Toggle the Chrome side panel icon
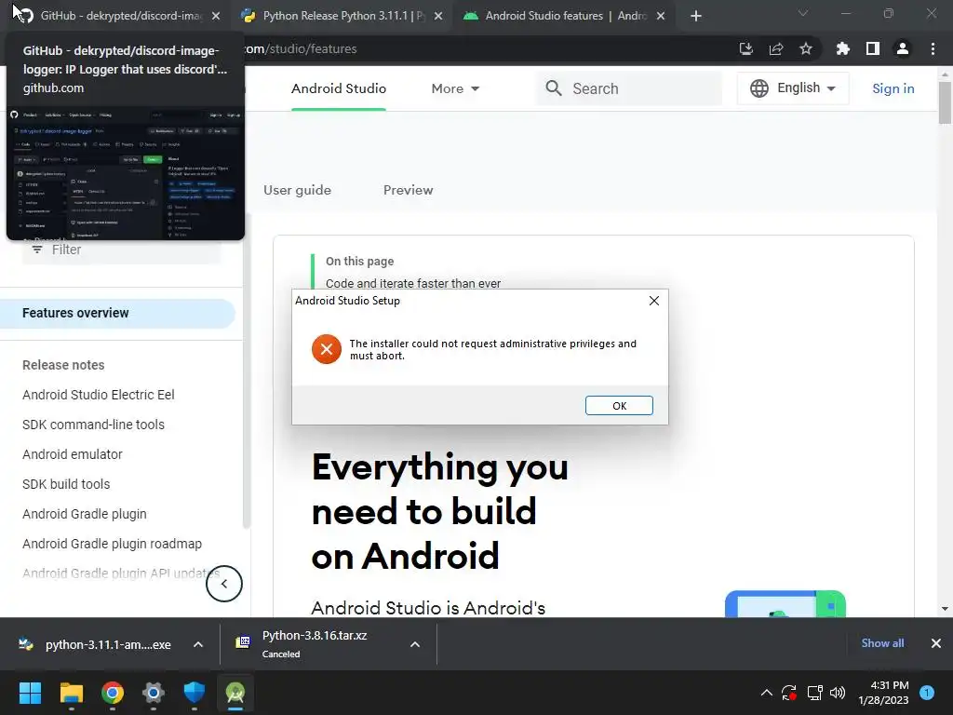 click(x=872, y=48)
